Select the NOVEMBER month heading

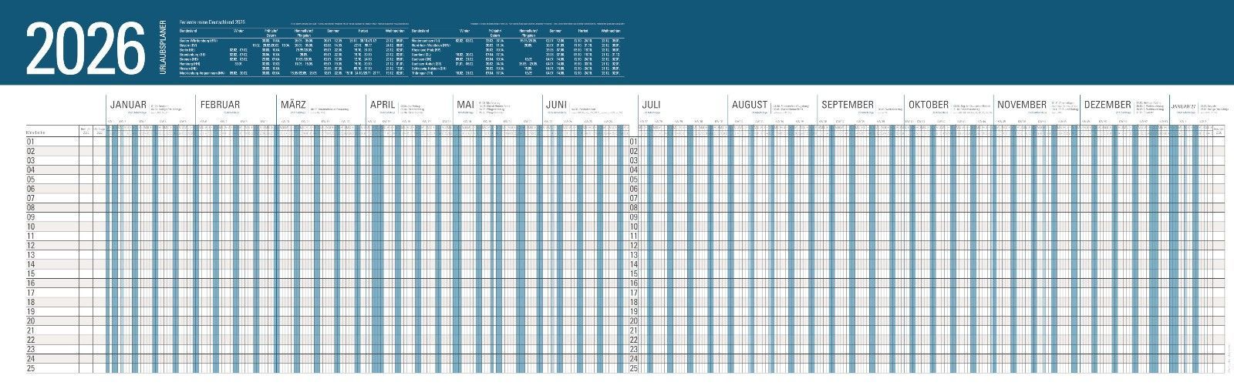click(x=1021, y=105)
